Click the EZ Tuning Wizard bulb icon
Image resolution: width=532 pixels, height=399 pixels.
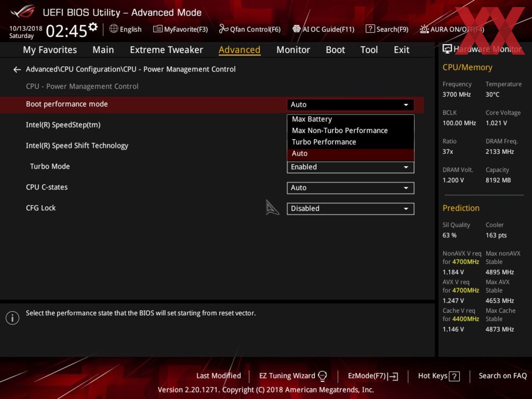pyautogui.click(x=322, y=376)
